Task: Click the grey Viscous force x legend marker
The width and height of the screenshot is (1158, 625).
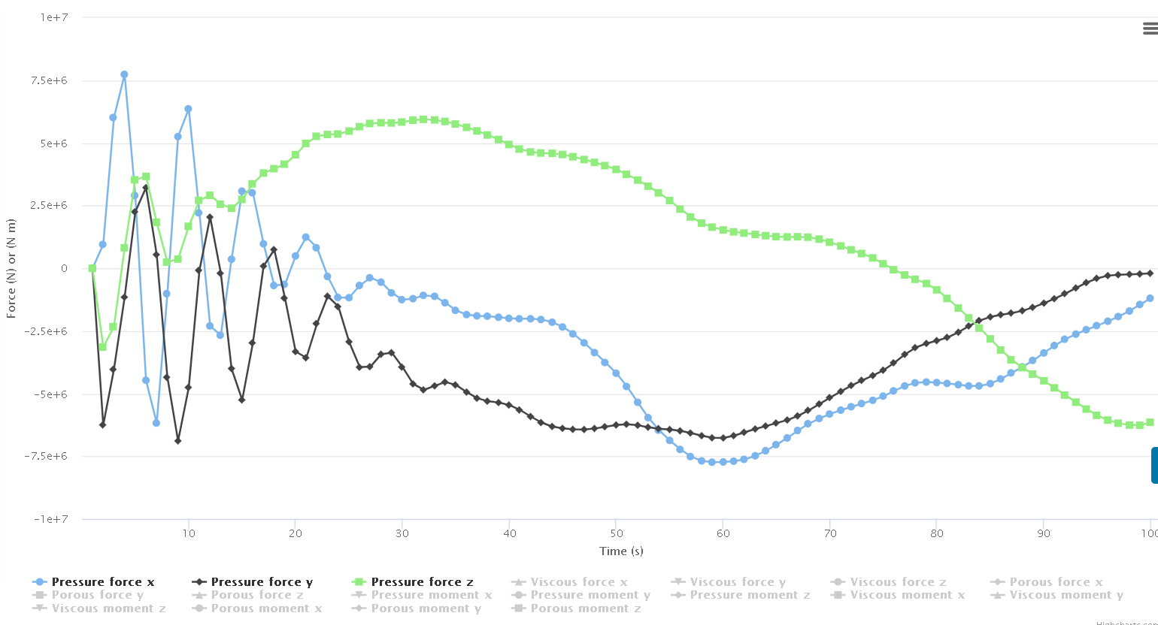Action: pos(520,582)
